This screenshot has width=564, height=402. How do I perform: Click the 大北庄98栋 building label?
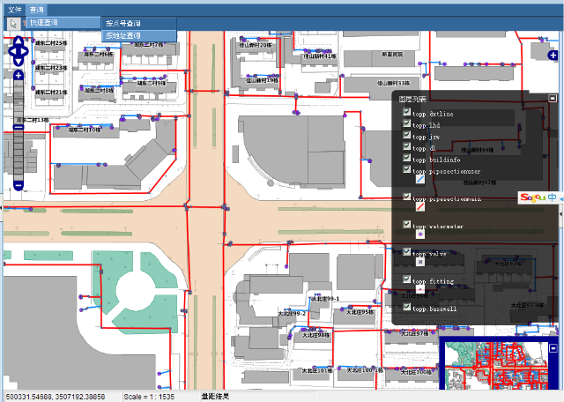315,335
